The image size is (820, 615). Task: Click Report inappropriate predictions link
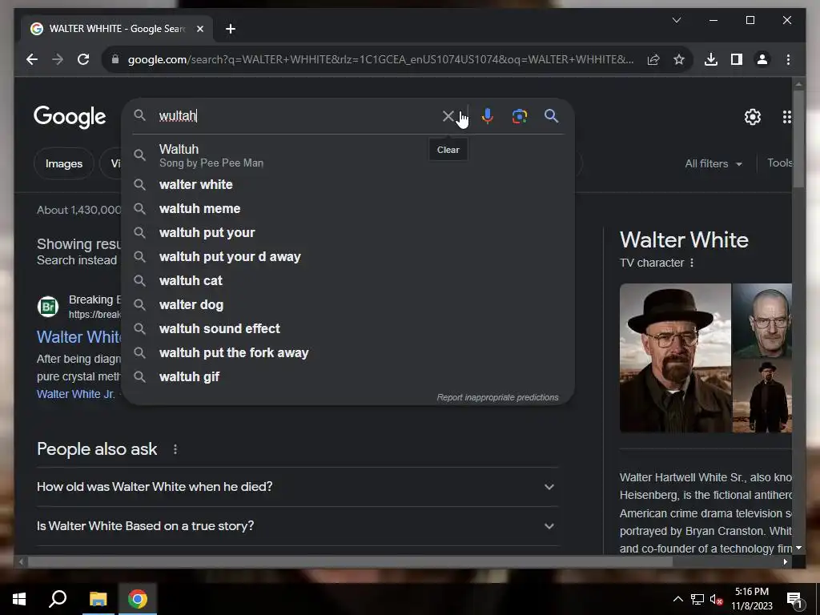point(497,397)
